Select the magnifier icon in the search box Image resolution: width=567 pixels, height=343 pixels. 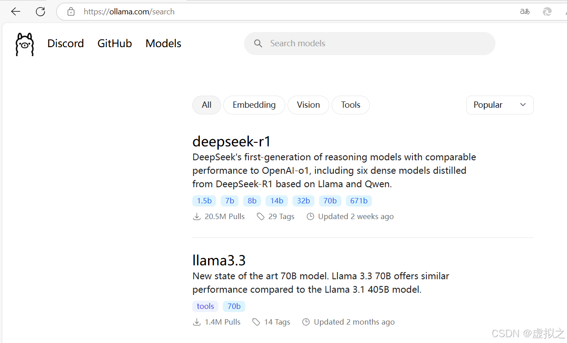(x=258, y=44)
